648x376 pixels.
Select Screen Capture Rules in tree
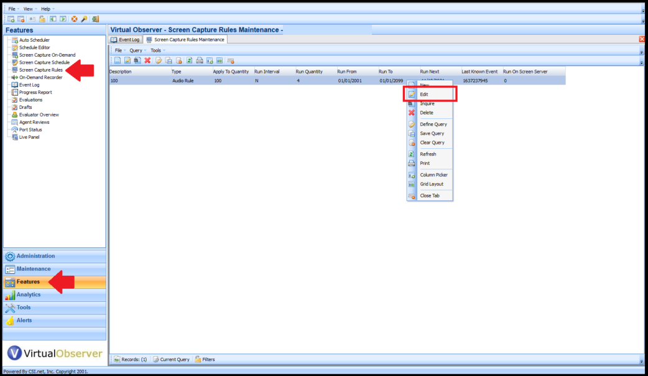pyautogui.click(x=41, y=70)
